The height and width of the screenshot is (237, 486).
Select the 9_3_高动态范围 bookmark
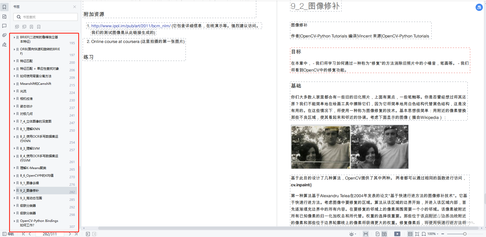31,198
